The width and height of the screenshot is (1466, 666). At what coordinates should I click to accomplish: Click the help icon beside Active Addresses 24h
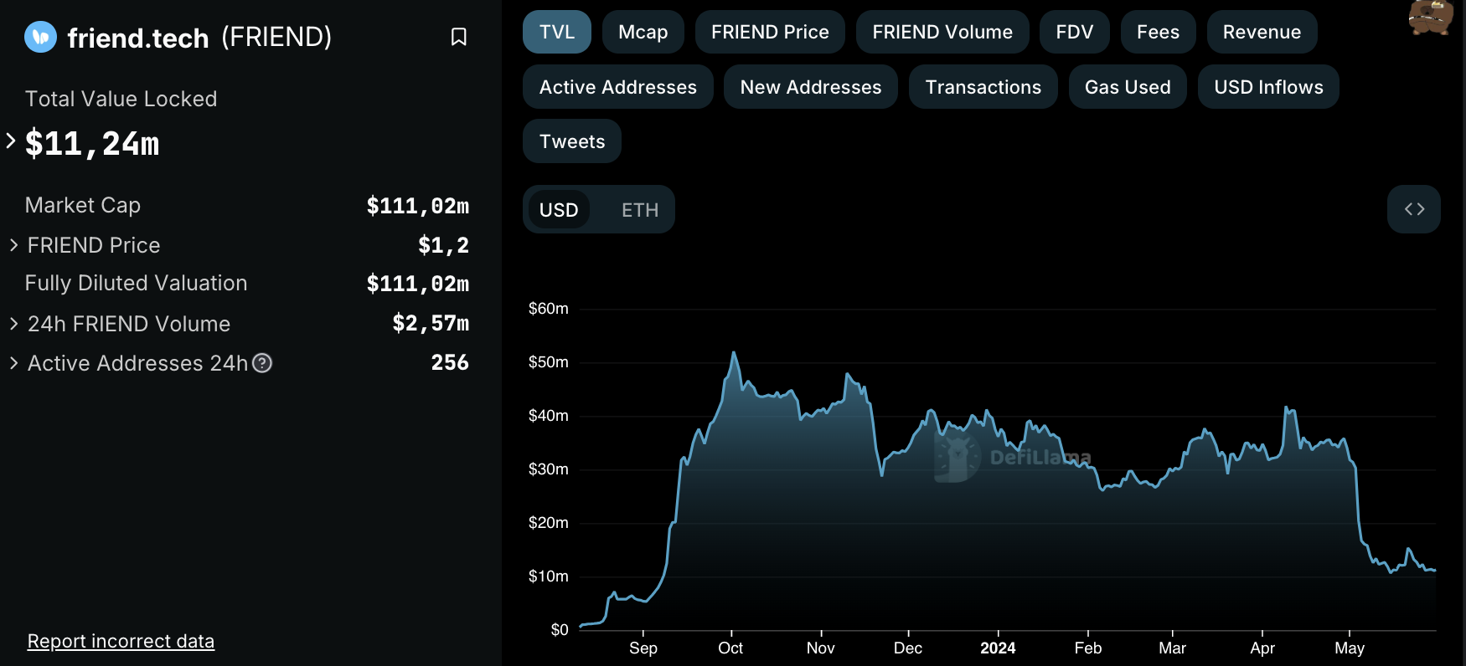pyautogui.click(x=262, y=363)
